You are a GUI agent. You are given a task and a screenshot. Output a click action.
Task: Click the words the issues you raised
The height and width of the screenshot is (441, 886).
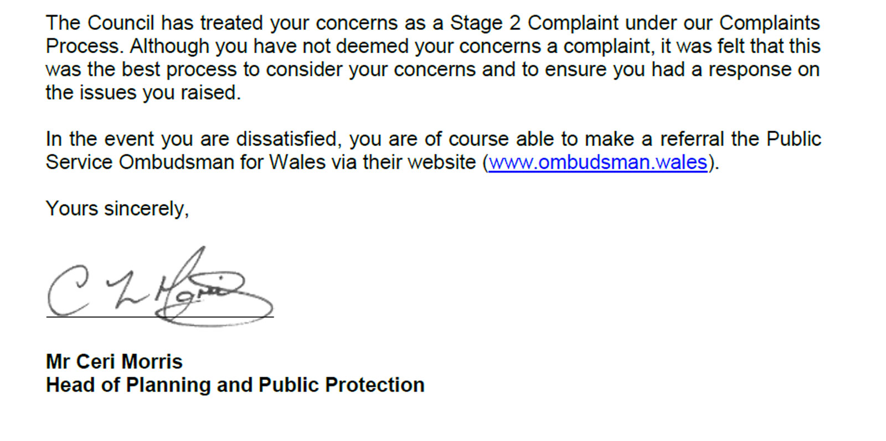143,92
